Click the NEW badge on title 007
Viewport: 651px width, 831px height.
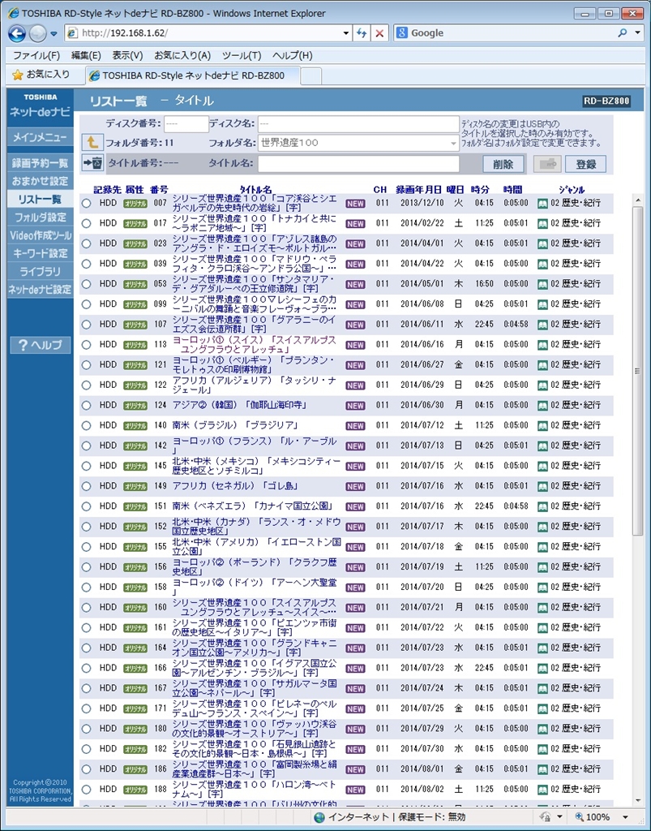coord(355,204)
